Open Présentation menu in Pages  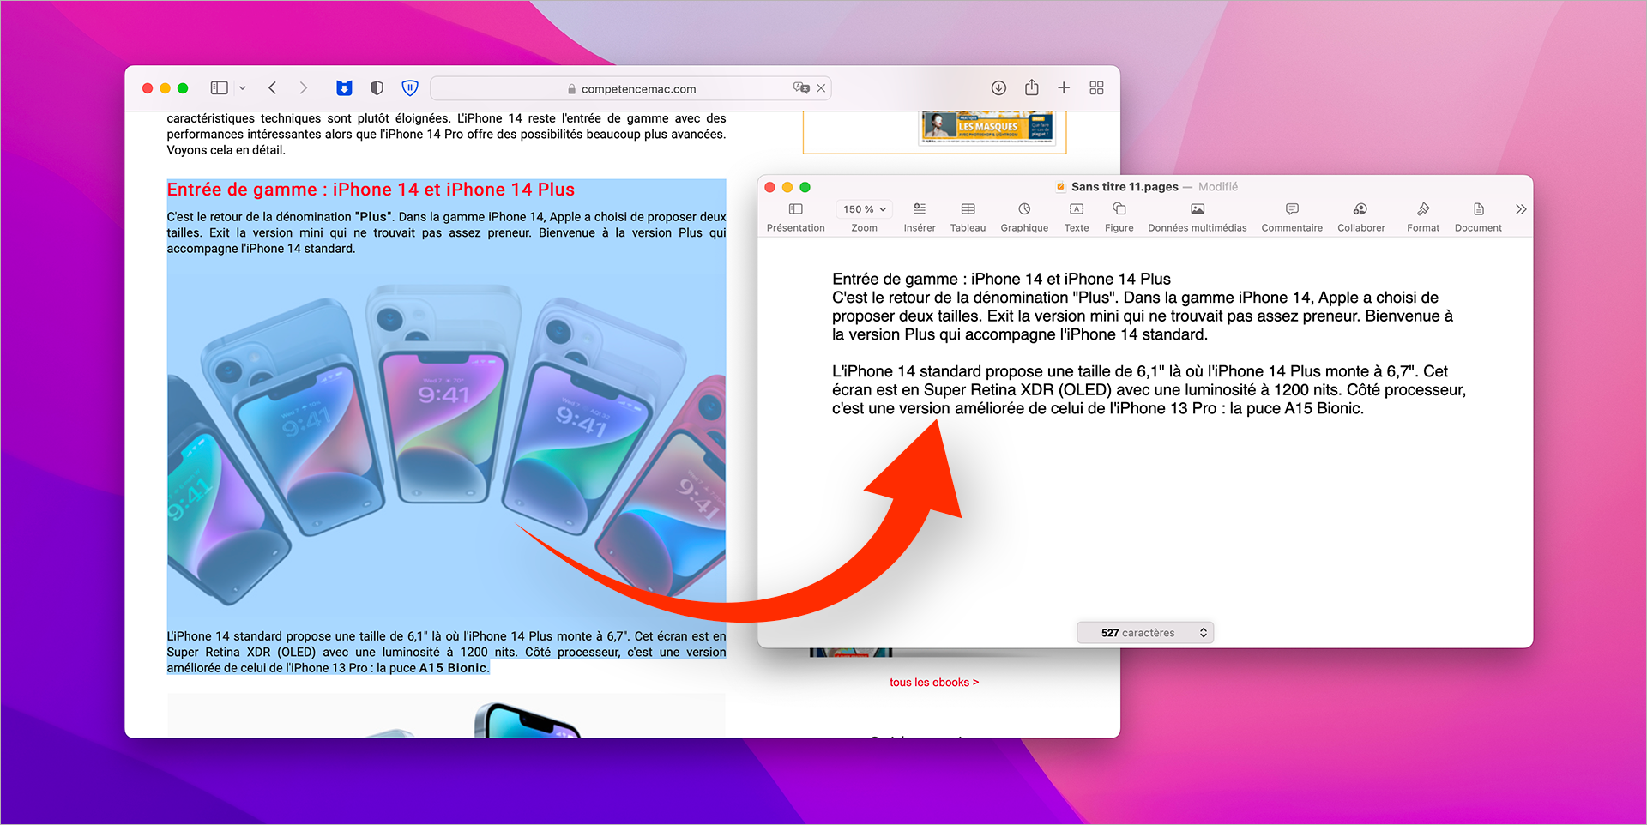point(795,218)
